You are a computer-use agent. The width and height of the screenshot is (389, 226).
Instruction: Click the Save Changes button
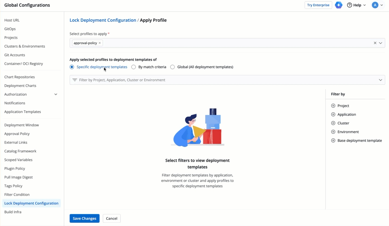(84, 218)
